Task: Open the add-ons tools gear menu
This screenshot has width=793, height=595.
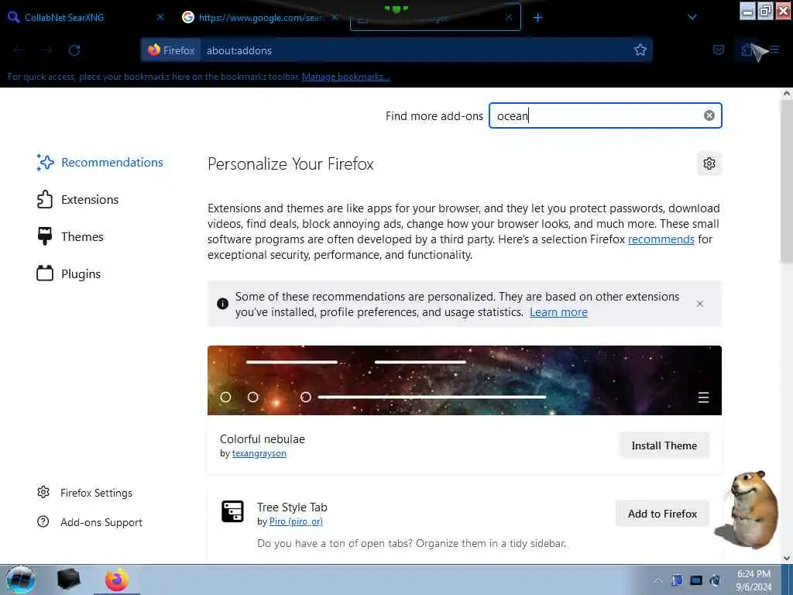Action: [x=709, y=163]
